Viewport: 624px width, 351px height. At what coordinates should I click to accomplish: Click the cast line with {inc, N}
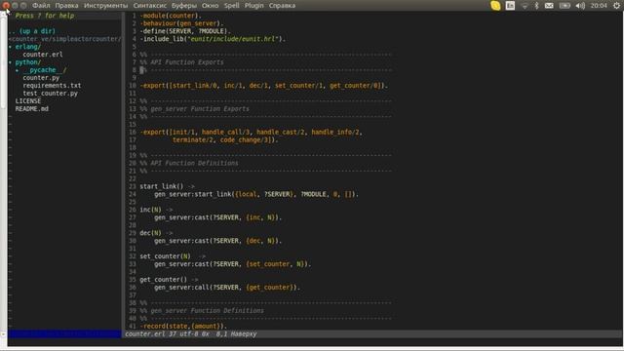pyautogui.click(x=217, y=217)
